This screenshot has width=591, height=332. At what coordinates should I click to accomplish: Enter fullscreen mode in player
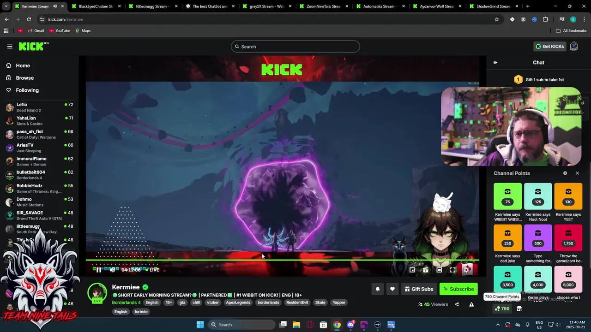pyautogui.click(x=452, y=270)
